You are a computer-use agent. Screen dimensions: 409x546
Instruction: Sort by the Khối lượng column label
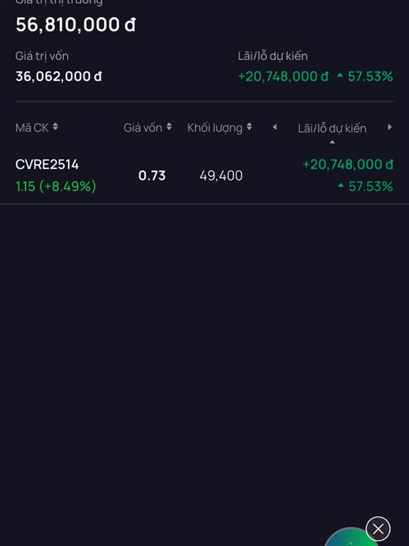tap(215, 128)
